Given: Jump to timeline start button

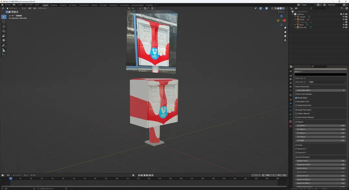Looking at the screenshot, I should [x=139, y=175].
